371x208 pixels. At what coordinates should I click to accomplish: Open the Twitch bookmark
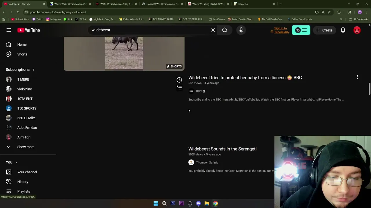38,19
